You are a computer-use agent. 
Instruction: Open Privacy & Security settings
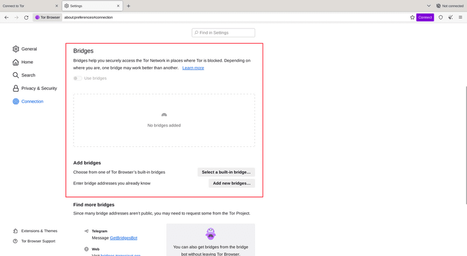coord(35,88)
